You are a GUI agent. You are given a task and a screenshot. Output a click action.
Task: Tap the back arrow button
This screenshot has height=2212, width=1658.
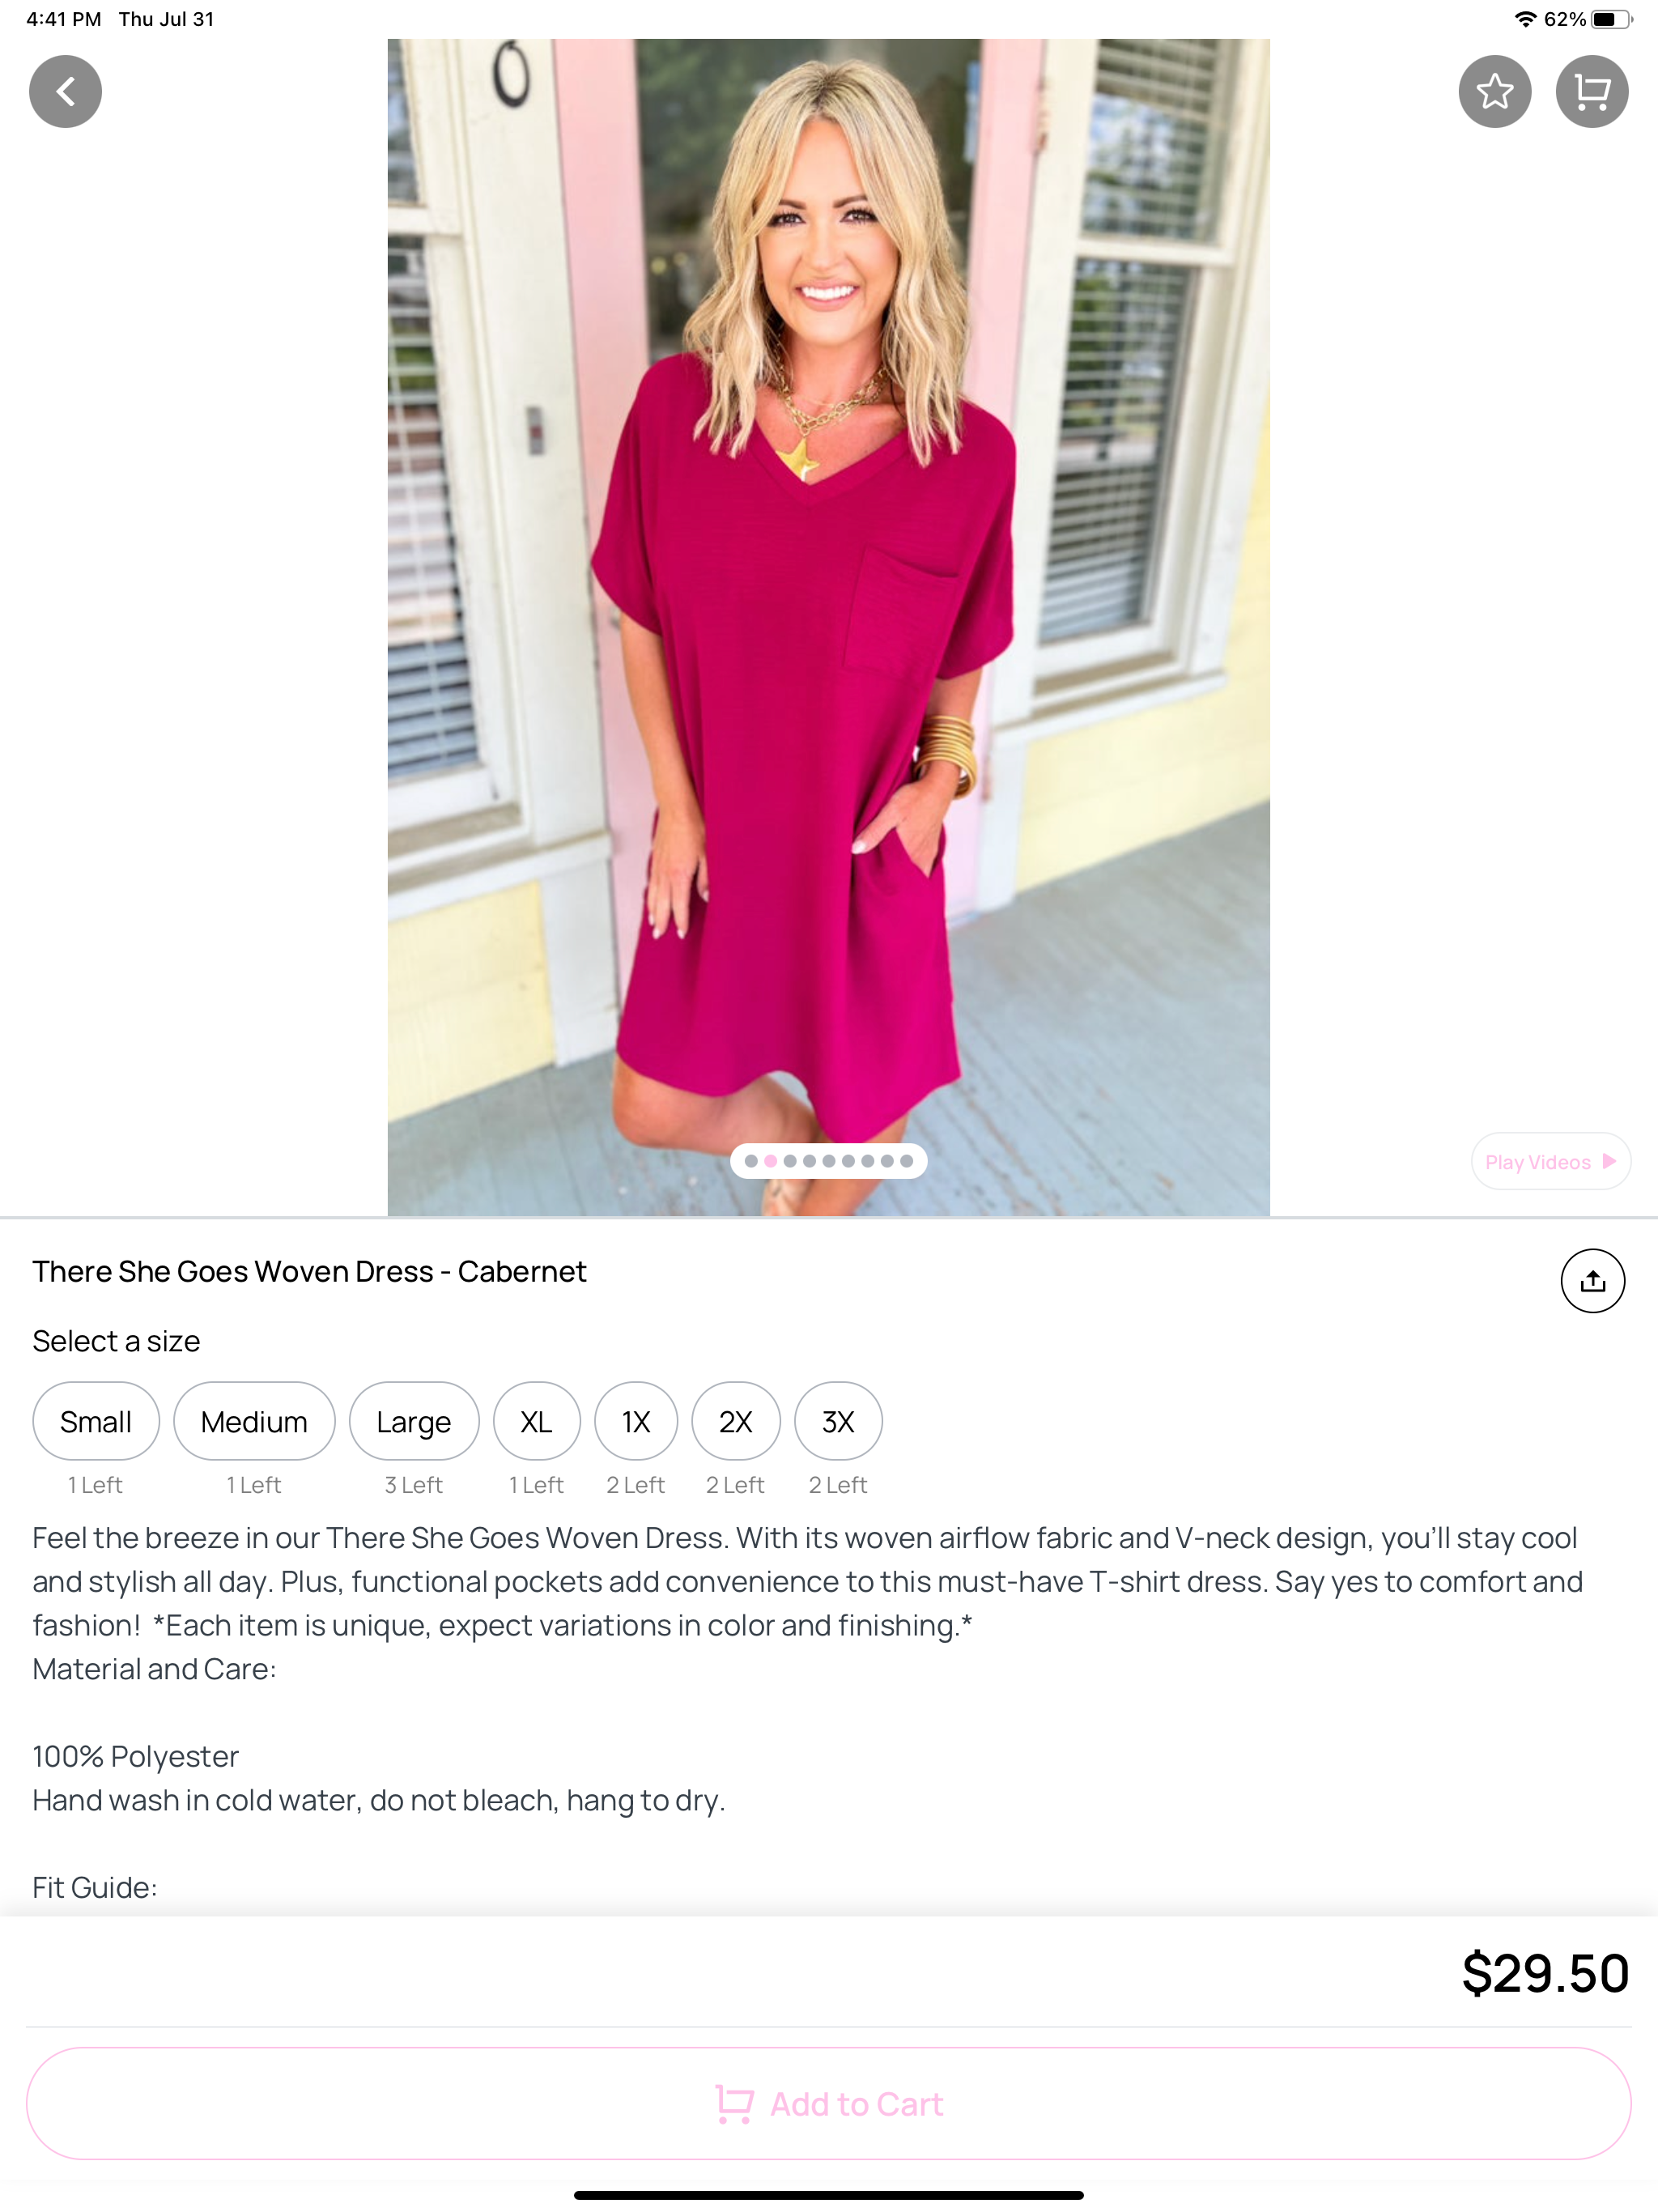pyautogui.click(x=65, y=91)
